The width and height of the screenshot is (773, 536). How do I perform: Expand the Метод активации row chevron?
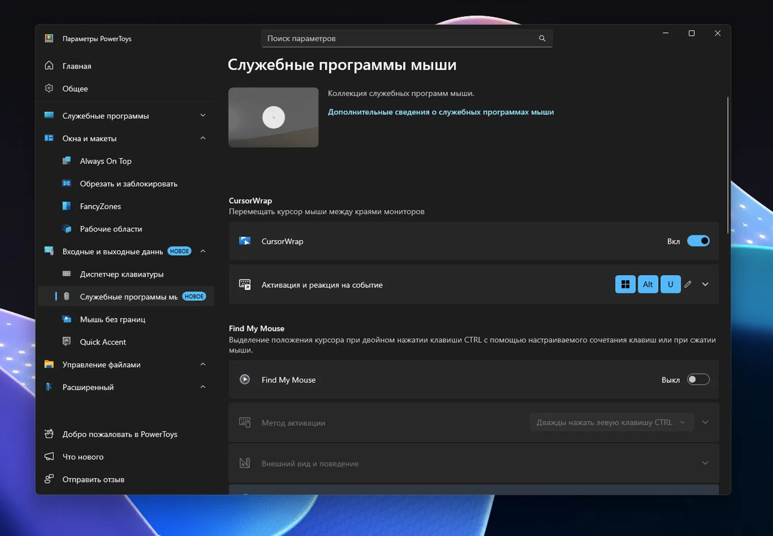705,422
